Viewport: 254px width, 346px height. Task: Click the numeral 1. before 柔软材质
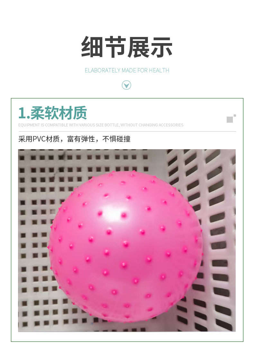pos(24,113)
